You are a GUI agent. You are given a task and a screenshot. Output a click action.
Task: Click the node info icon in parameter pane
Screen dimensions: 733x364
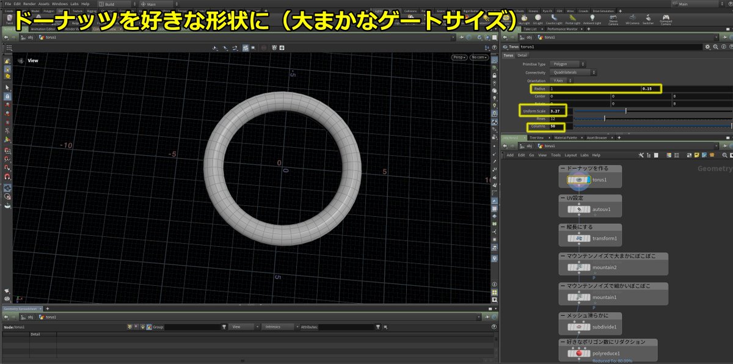724,46
